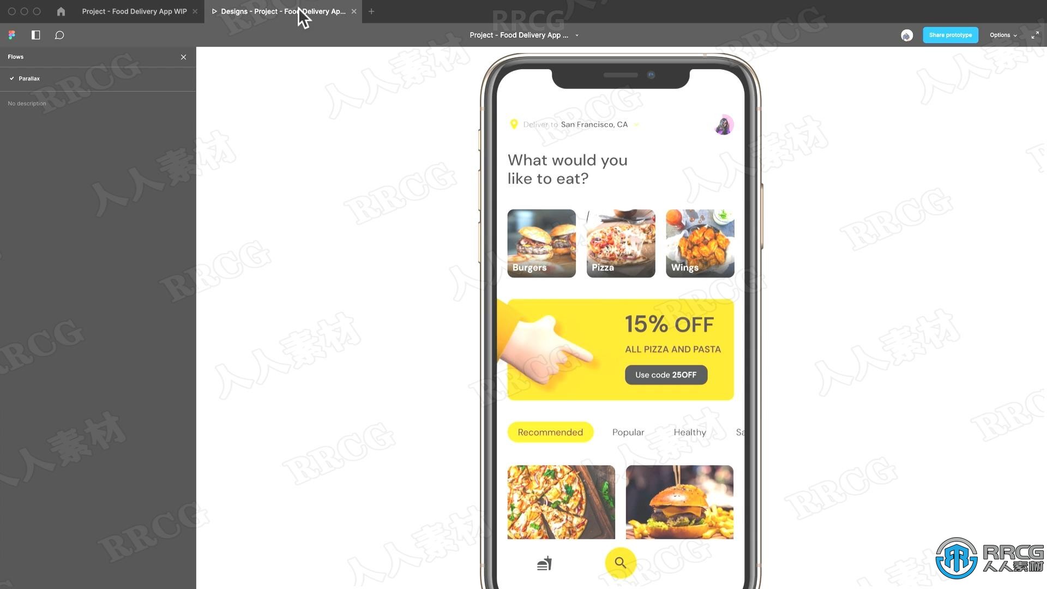The height and width of the screenshot is (589, 1047).
Task: Select the WIP project tab
Action: click(x=134, y=11)
